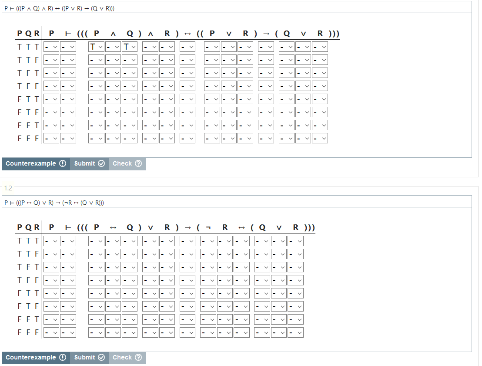
Task: Click the warning icon on Counterexample button in 1.2
Action: (x=64, y=357)
